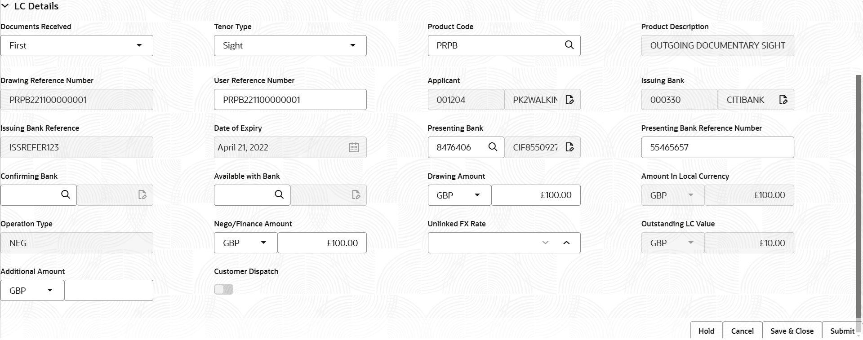863x340 pixels.
Task: Open Presenting Bank CIF details
Action: [x=570, y=147]
